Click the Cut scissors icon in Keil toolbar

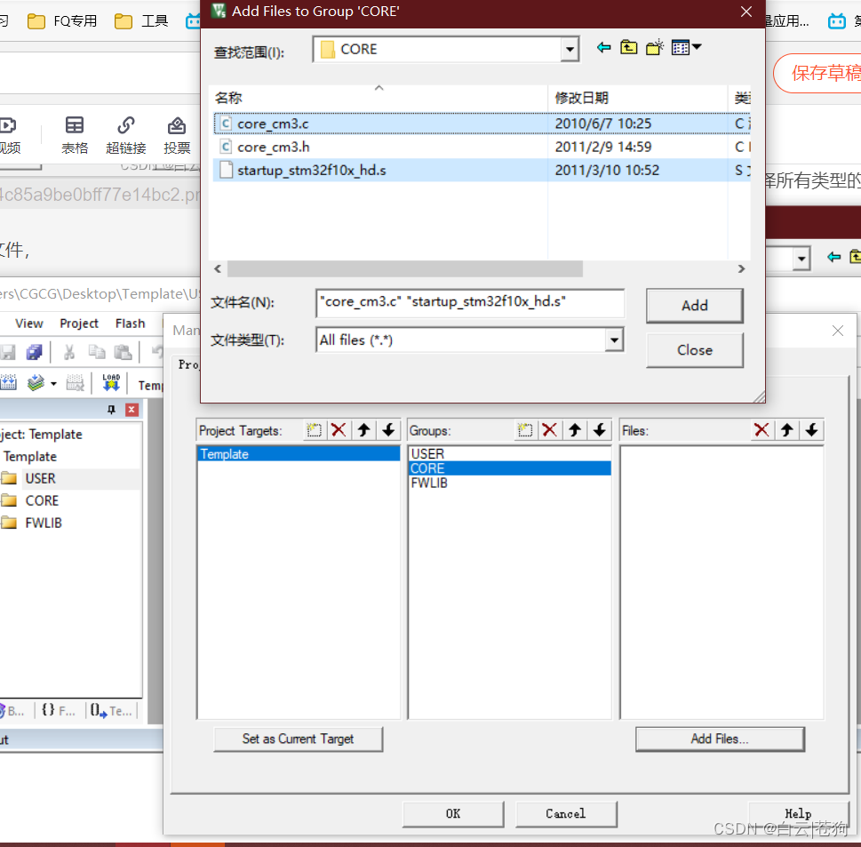coord(69,352)
